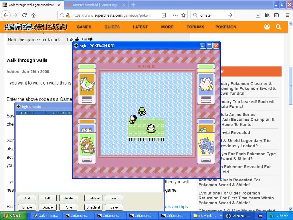Click page scrollbar up arrow

click(291, 23)
